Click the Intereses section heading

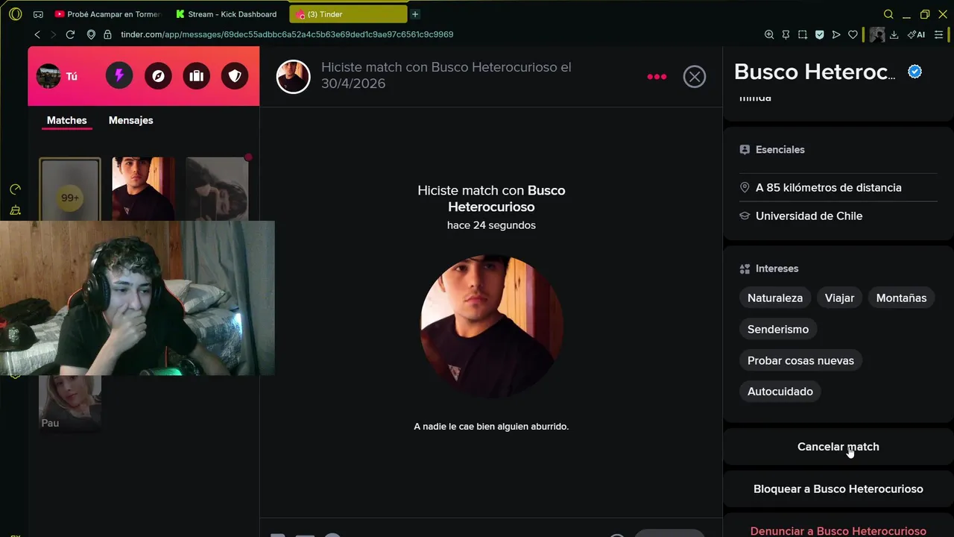coord(777,268)
